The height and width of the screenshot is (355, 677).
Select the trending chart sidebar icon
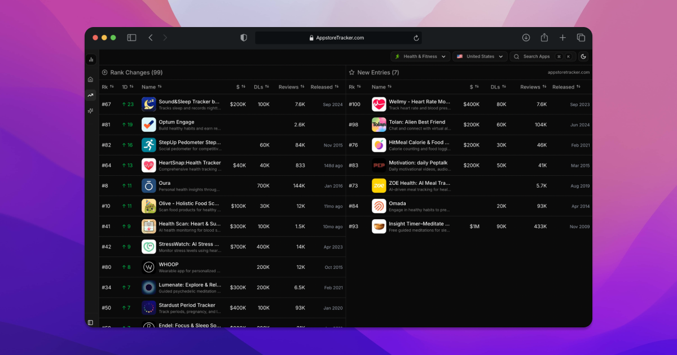click(90, 95)
